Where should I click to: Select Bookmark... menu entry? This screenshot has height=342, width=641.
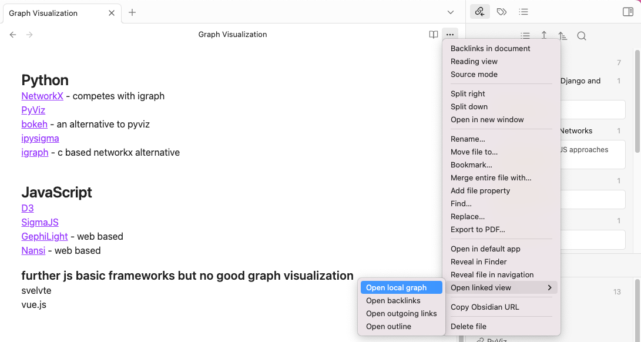(x=501, y=165)
